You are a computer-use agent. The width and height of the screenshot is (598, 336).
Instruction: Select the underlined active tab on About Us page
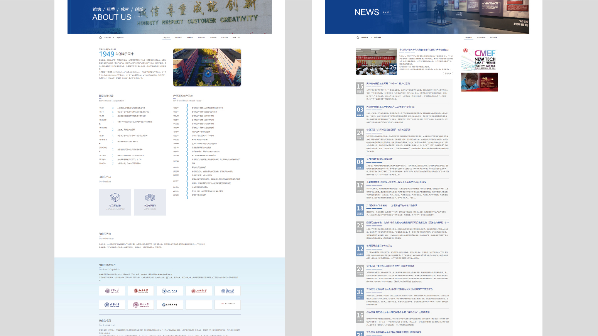tap(167, 38)
